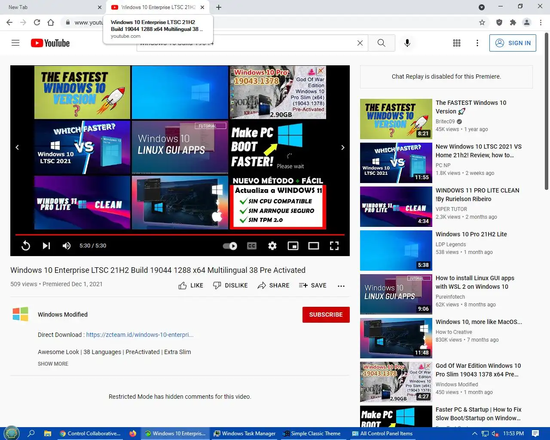Enable theater mode

point(314,246)
